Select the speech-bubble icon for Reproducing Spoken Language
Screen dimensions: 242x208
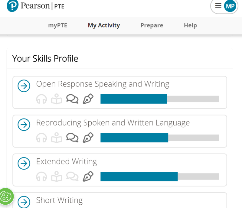tap(72, 138)
